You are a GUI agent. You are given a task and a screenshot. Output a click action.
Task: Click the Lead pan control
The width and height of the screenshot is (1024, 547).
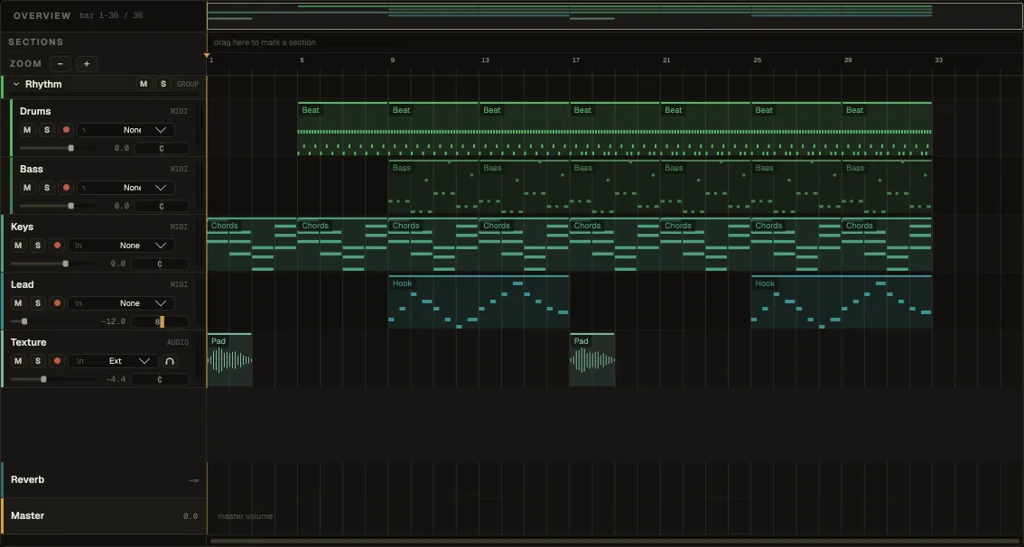coord(160,321)
